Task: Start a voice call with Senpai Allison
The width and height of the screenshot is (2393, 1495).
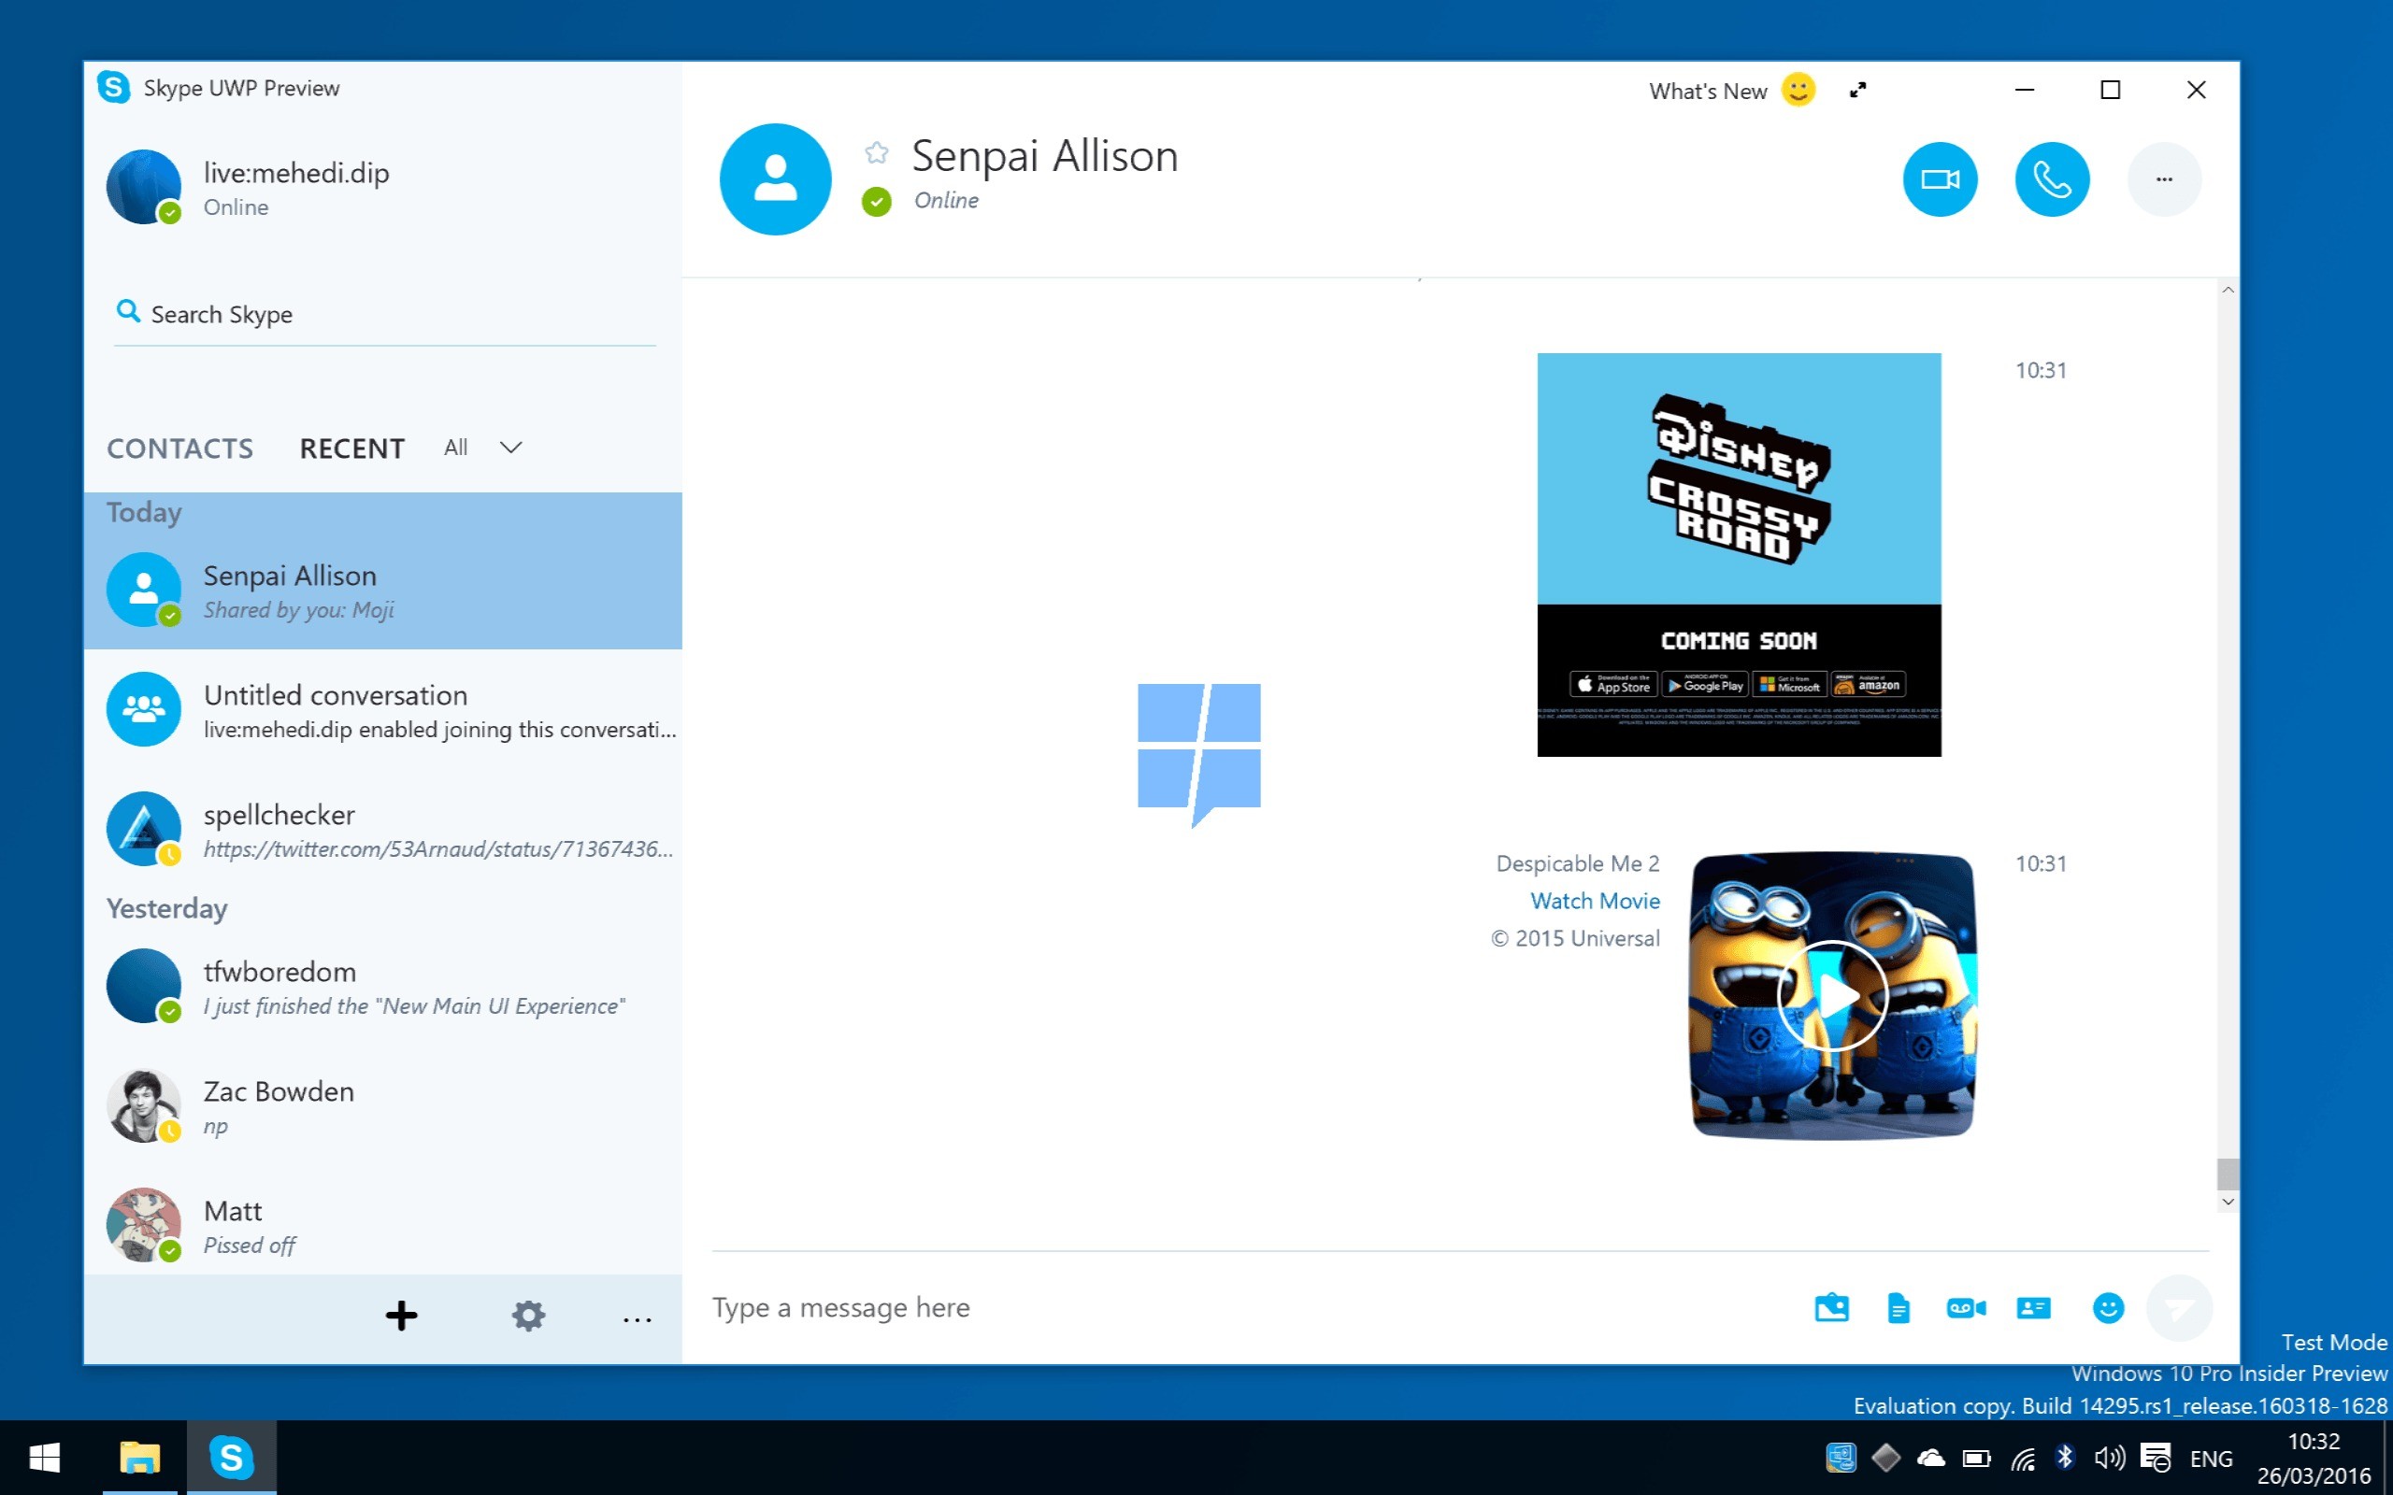Action: [x=2052, y=179]
